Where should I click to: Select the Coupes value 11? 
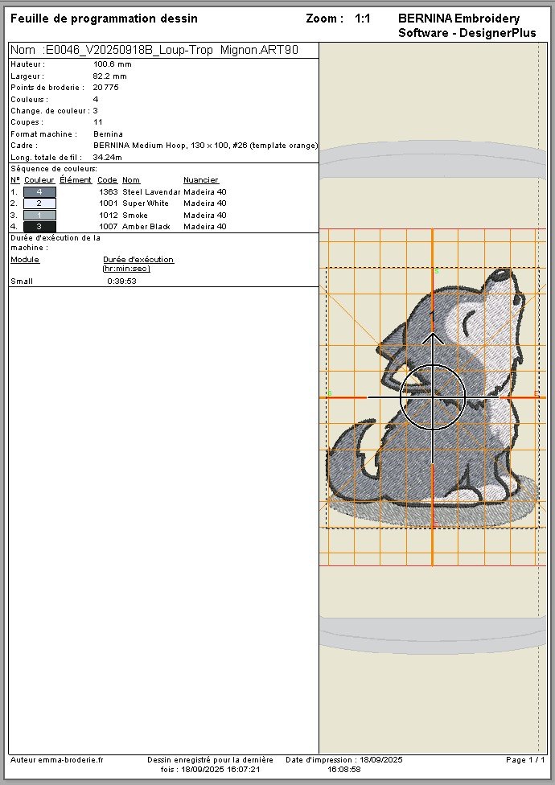[97, 122]
